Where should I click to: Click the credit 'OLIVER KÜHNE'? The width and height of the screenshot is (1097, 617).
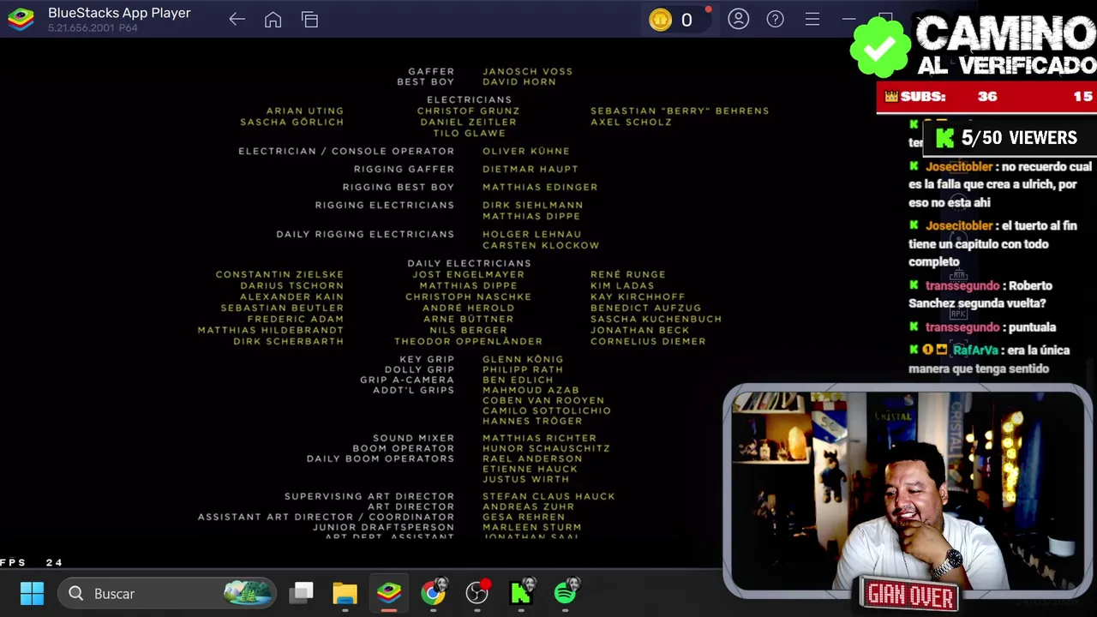click(x=526, y=151)
